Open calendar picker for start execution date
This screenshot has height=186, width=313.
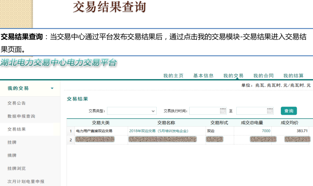click(x=223, y=111)
